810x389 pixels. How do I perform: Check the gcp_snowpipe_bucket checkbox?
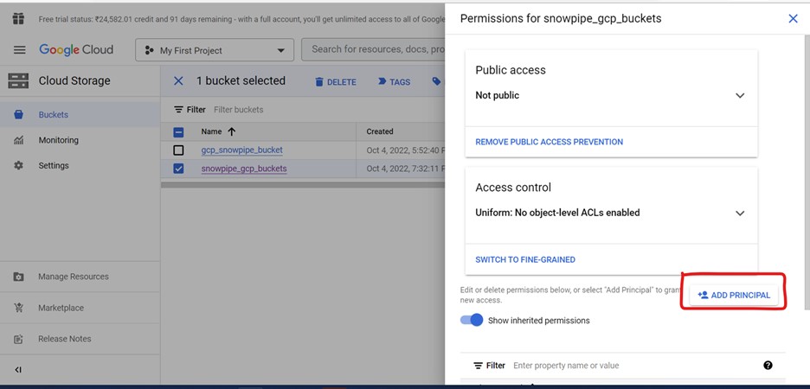(179, 150)
